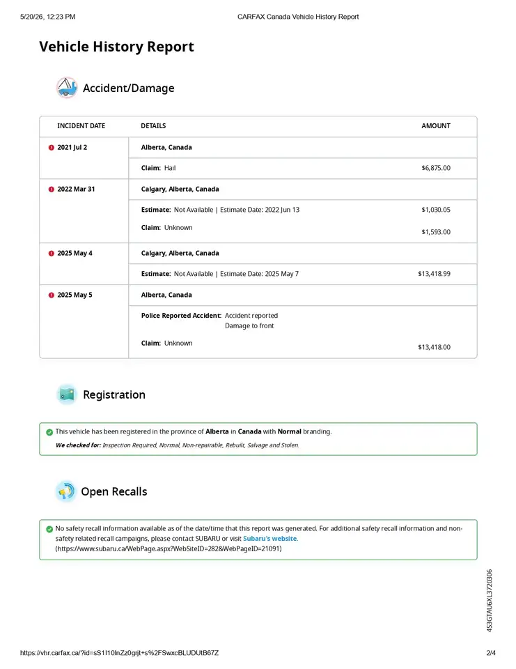Click the vhr.carfax.ca URL in footer
Image resolution: width=516 pixels, height=669 pixels.
click(x=119, y=653)
